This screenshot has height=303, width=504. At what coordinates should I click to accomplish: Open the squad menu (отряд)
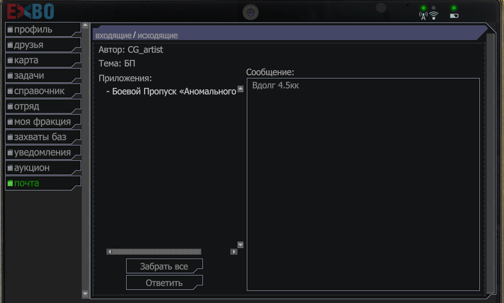42,106
